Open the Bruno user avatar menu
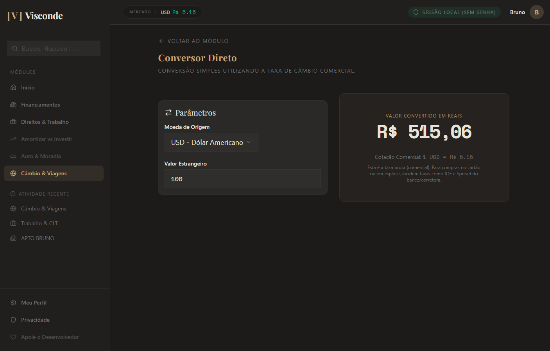Screen dimensions: 550x351 pyautogui.click(x=536, y=12)
